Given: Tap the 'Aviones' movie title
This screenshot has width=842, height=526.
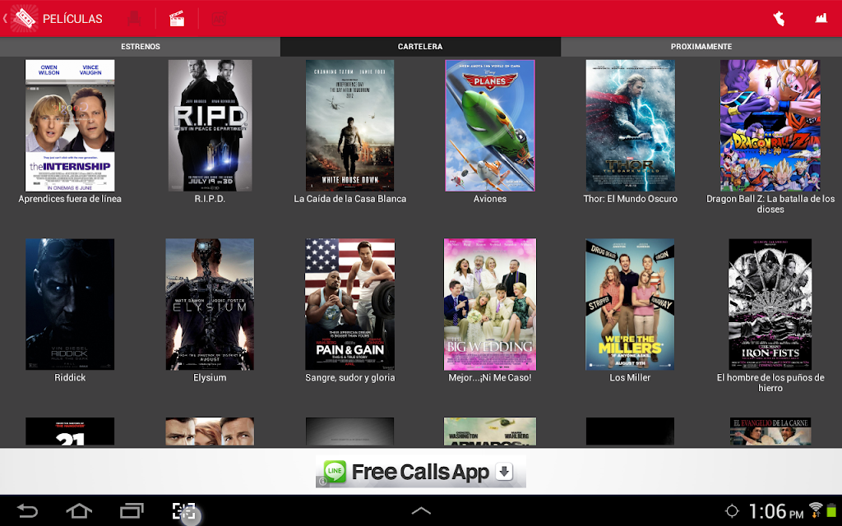Looking at the screenshot, I should (490, 199).
